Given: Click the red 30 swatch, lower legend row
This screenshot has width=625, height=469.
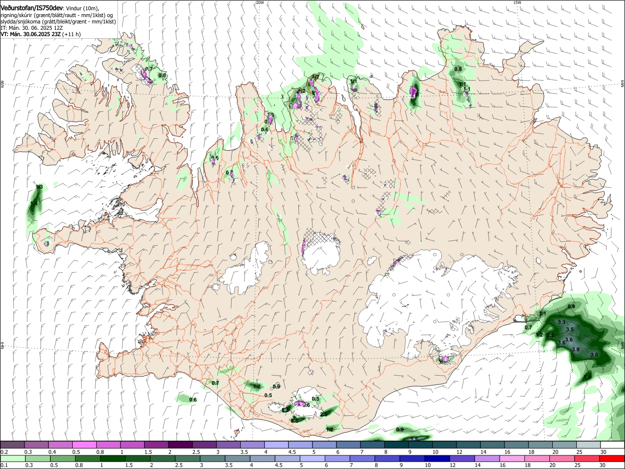Looking at the screenshot, I should [x=613, y=459].
